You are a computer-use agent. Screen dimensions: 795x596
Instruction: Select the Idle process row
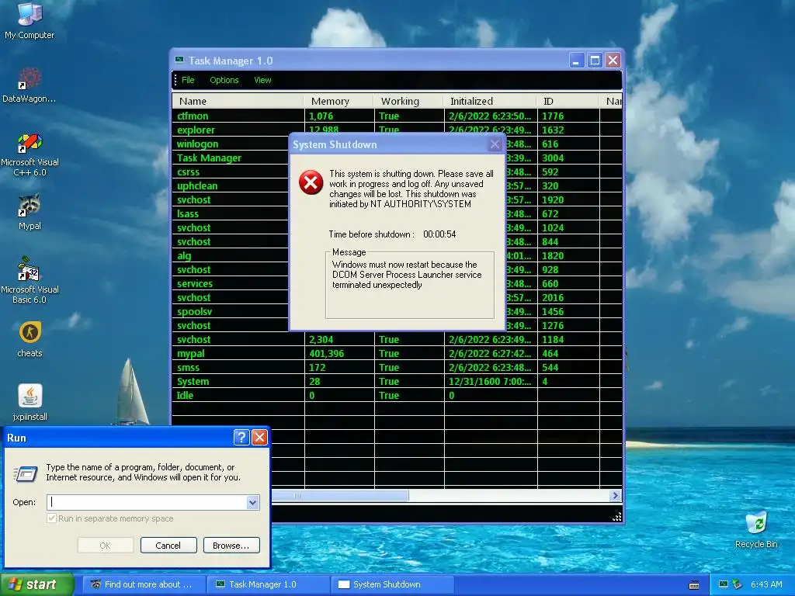pyautogui.click(x=397, y=395)
